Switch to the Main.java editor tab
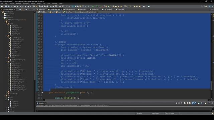Image resolution: width=214 pixels, height=120 pixels. (x=40, y=9)
